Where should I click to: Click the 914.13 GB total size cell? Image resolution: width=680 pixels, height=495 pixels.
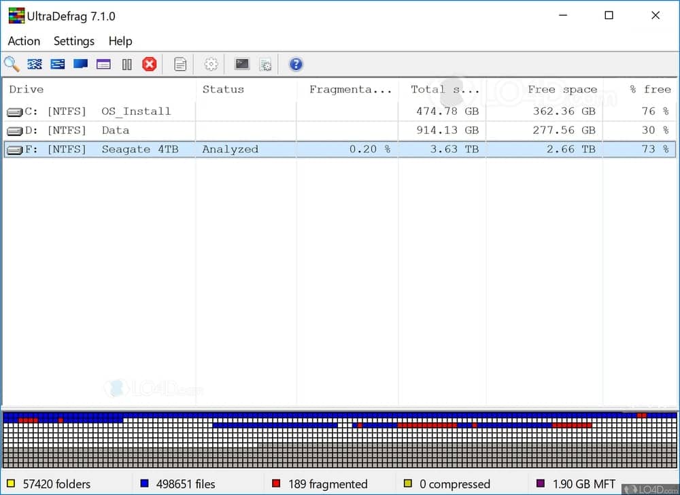point(447,131)
